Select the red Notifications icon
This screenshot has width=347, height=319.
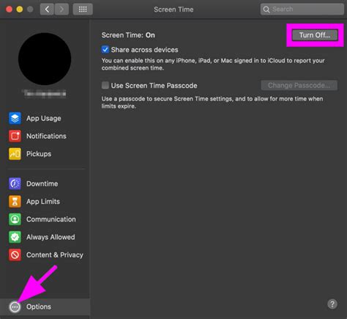15,136
